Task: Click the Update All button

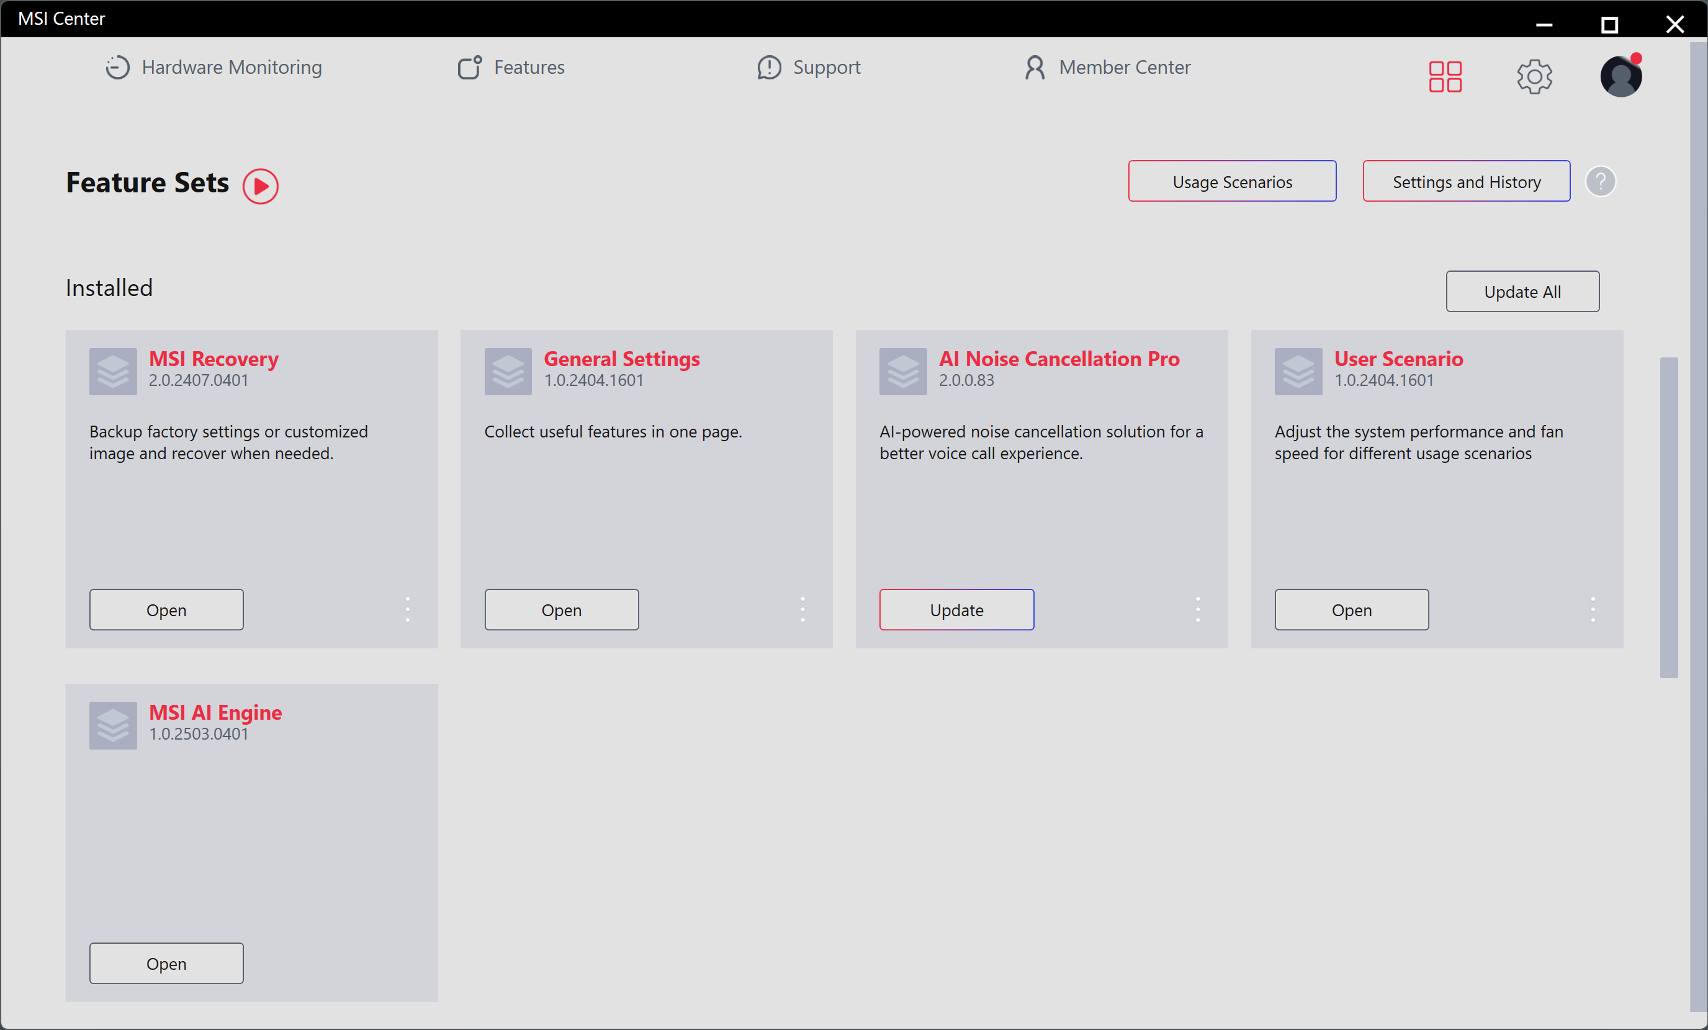Action: [1522, 292]
